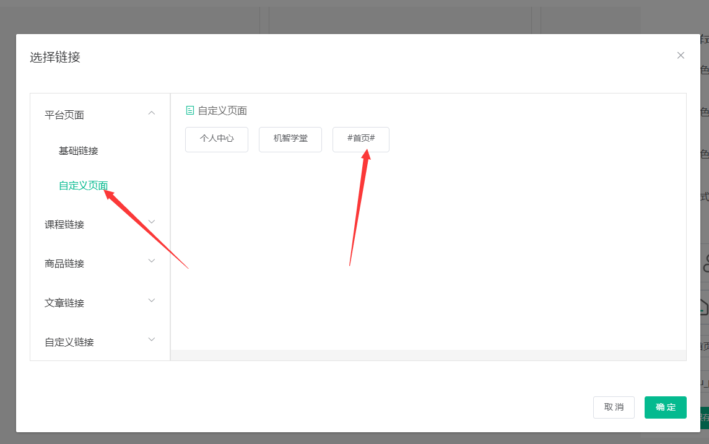
Task: Select 自定义页面 in the sidebar
Action: pos(83,186)
